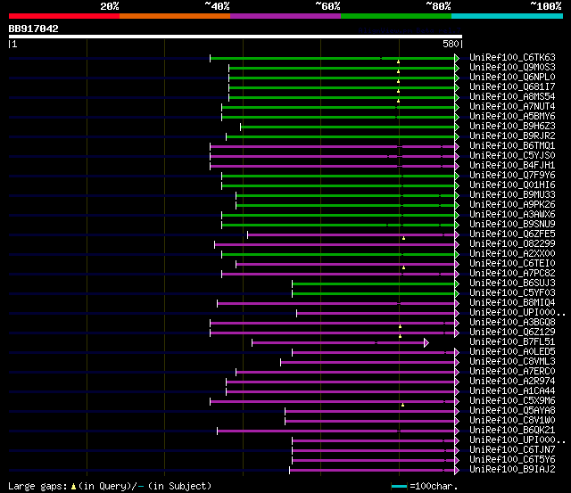Click the UniRef100_C8V1W0 label
This screenshot has width=571, height=493.
[512, 421]
